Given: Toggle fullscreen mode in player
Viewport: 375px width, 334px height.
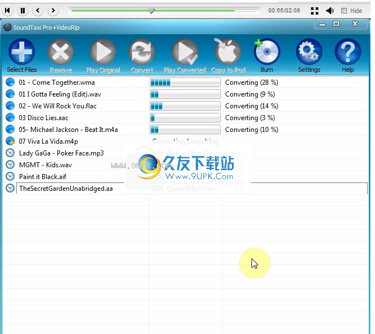Looking at the screenshot, I should click(314, 11).
